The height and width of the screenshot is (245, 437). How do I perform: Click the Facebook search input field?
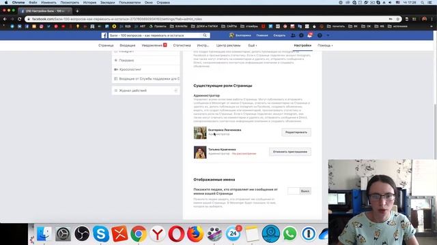pos(155,35)
